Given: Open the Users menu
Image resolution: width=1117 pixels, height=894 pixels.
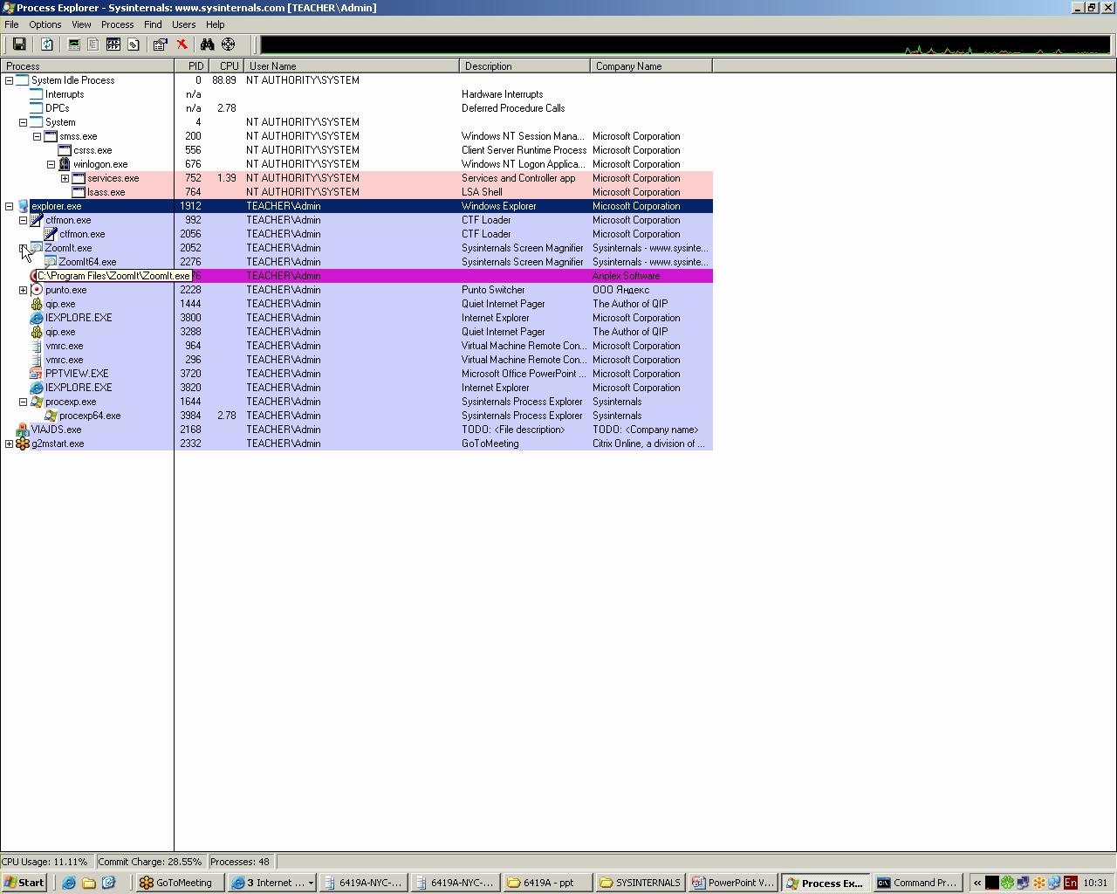Looking at the screenshot, I should (x=183, y=24).
